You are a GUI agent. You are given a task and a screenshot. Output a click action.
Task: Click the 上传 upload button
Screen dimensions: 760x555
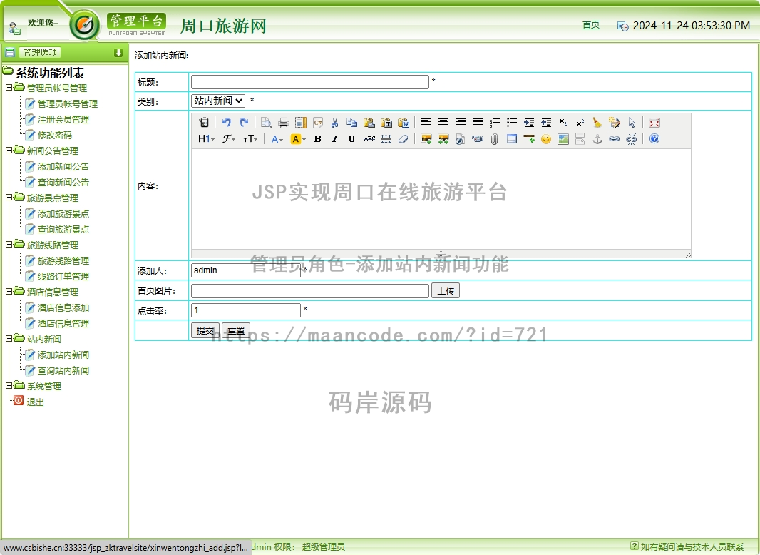(446, 290)
